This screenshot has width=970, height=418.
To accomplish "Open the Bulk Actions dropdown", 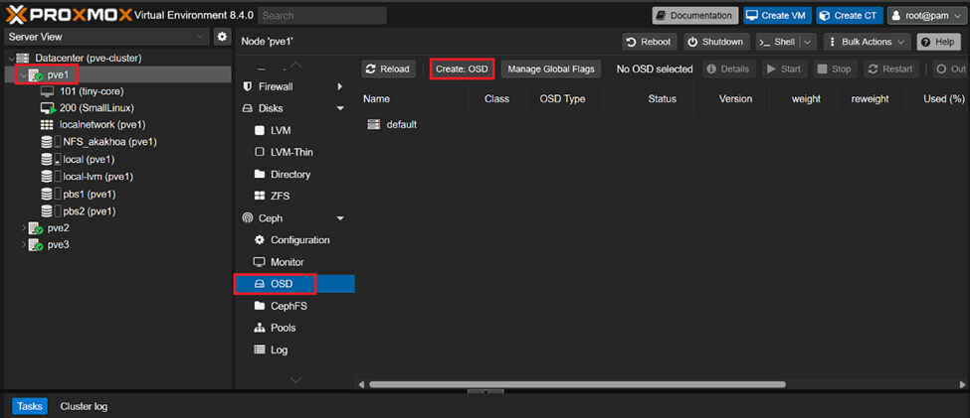I will 869,42.
